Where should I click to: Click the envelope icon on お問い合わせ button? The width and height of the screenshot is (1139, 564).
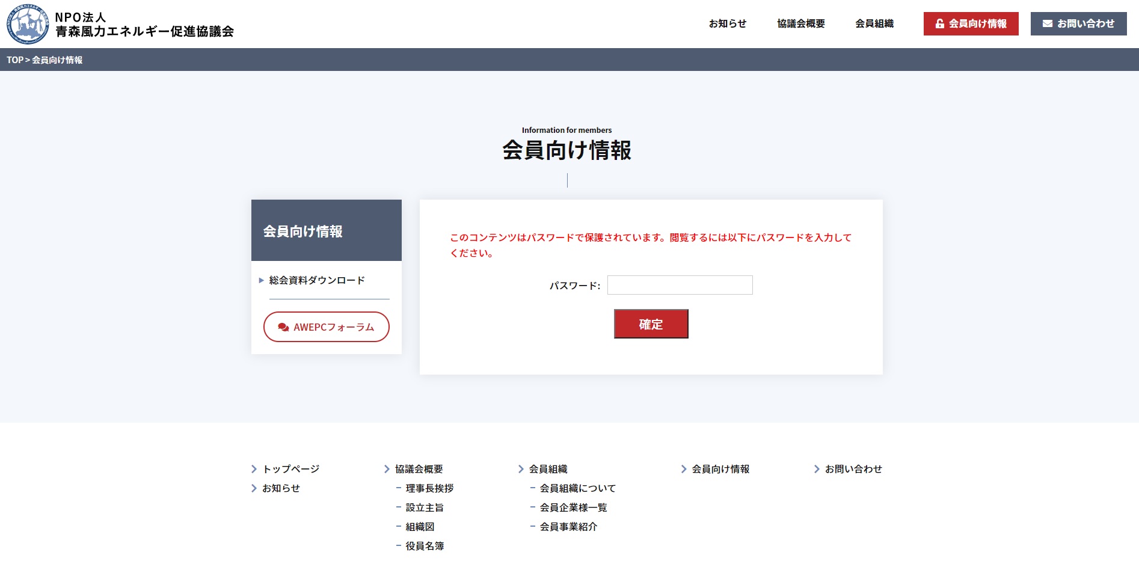[x=1047, y=24]
